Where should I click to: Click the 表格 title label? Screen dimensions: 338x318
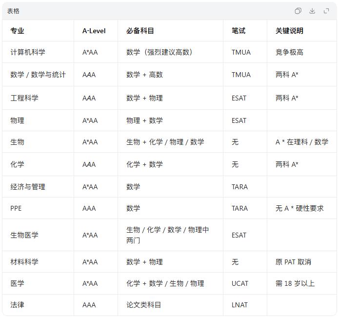point(13,11)
